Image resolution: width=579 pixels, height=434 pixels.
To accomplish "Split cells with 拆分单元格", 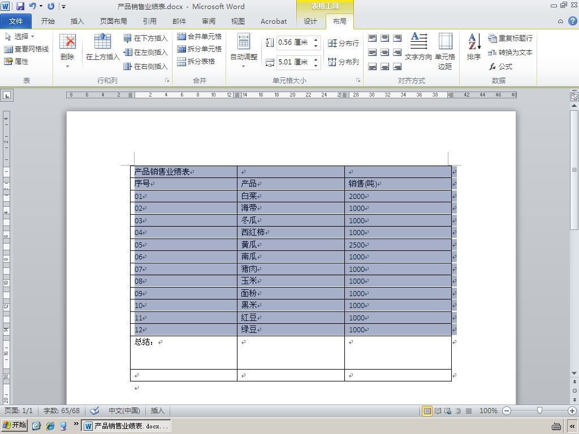I will 200,49.
